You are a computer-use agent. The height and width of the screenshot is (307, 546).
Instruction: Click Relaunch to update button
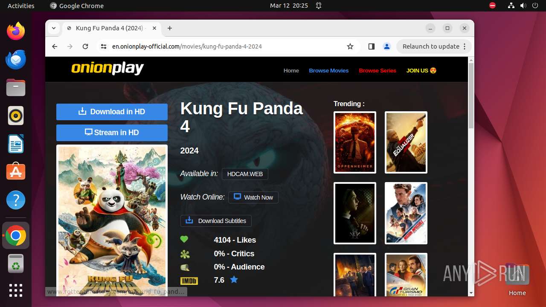coord(434,46)
